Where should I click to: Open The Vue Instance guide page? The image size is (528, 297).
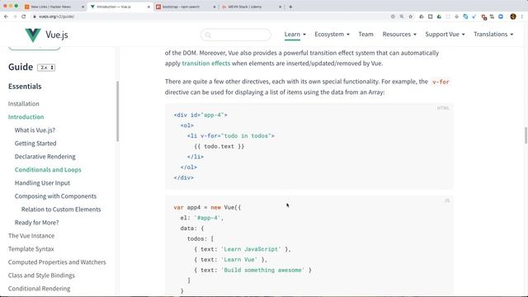click(31, 236)
